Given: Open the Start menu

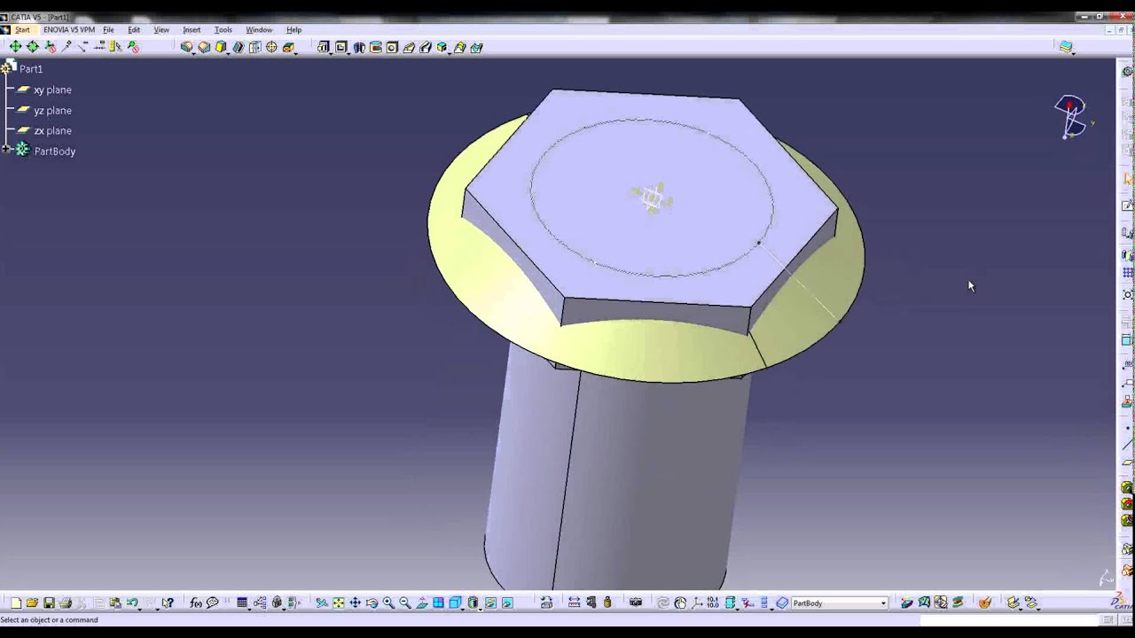Looking at the screenshot, I should click(22, 30).
